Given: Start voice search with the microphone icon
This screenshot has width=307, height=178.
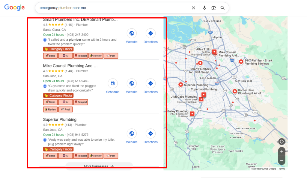Looking at the screenshot, I should pyautogui.click(x=204, y=8).
